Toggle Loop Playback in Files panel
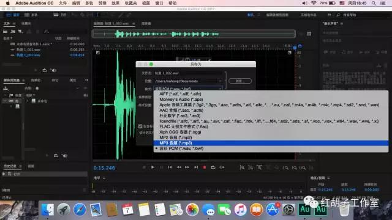The width and height of the screenshot is (392, 220). point(45,70)
